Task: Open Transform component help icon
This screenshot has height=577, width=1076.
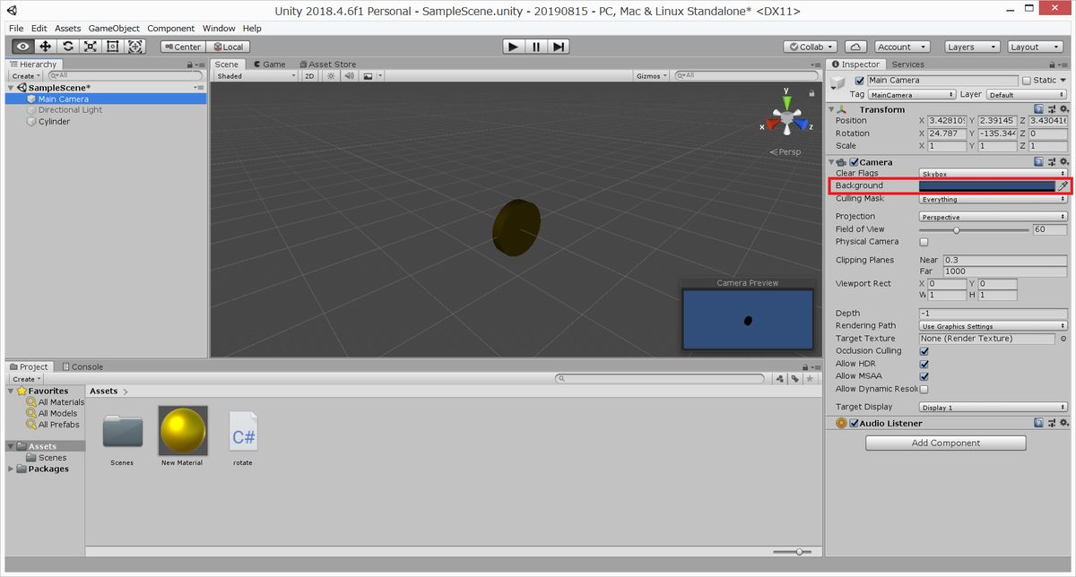Action: (1038, 109)
